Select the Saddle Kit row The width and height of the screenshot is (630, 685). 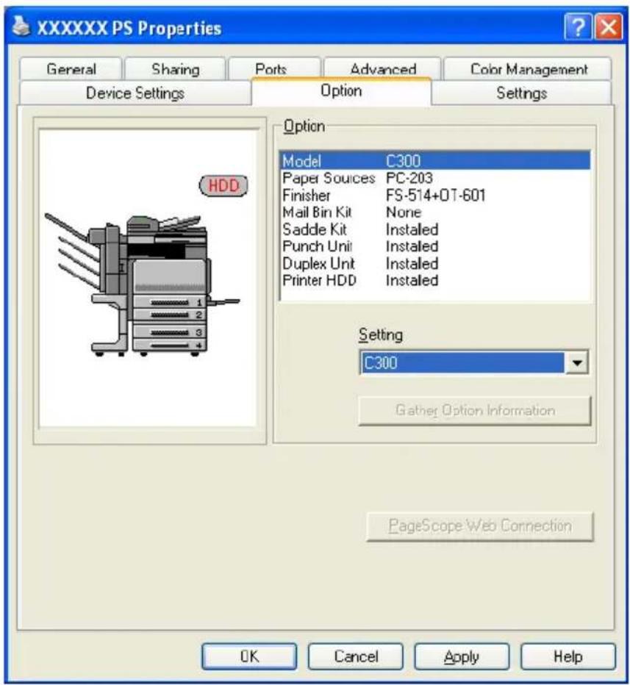pyautogui.click(x=434, y=229)
